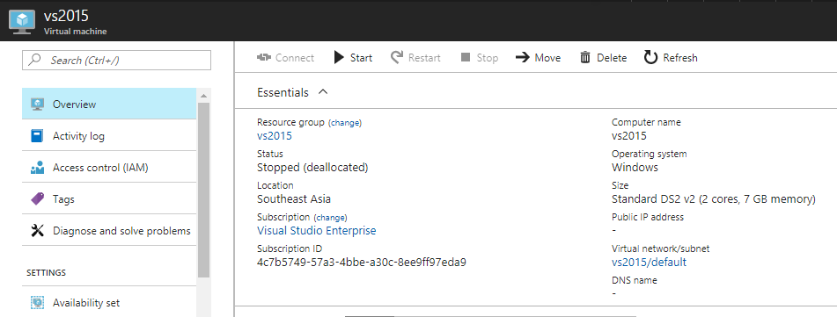Open the Activity log menu item
Image resolution: width=837 pixels, height=317 pixels.
coord(109,136)
